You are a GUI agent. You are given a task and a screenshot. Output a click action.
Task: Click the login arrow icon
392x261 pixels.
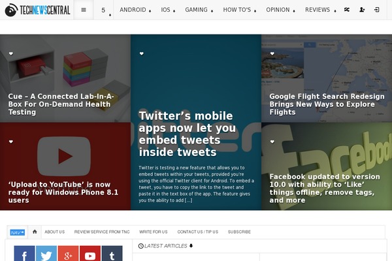377,10
